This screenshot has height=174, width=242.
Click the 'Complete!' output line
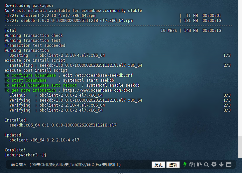(x=15, y=150)
